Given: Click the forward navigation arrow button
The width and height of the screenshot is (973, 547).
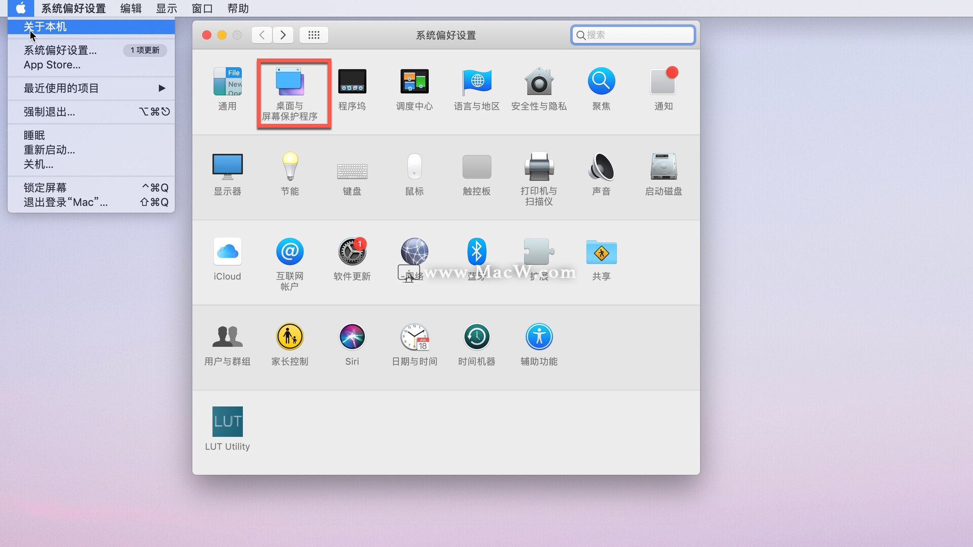Looking at the screenshot, I should 283,35.
